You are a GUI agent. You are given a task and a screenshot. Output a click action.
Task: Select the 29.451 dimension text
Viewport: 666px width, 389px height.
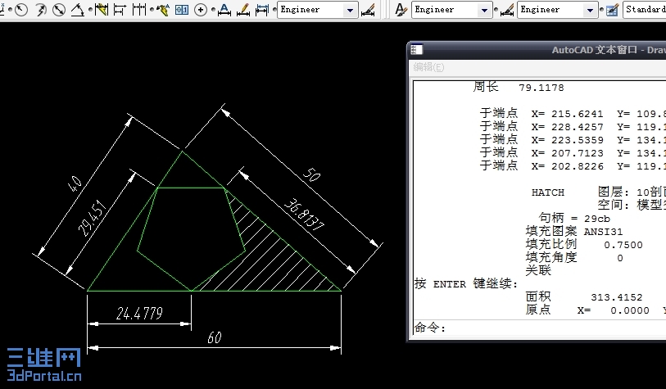[92, 218]
